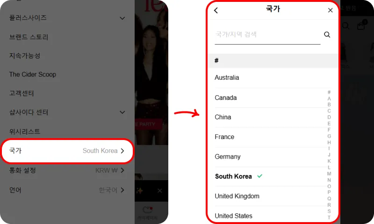Open 위시리스트 wishlist link
374x224 pixels.
click(x=25, y=132)
